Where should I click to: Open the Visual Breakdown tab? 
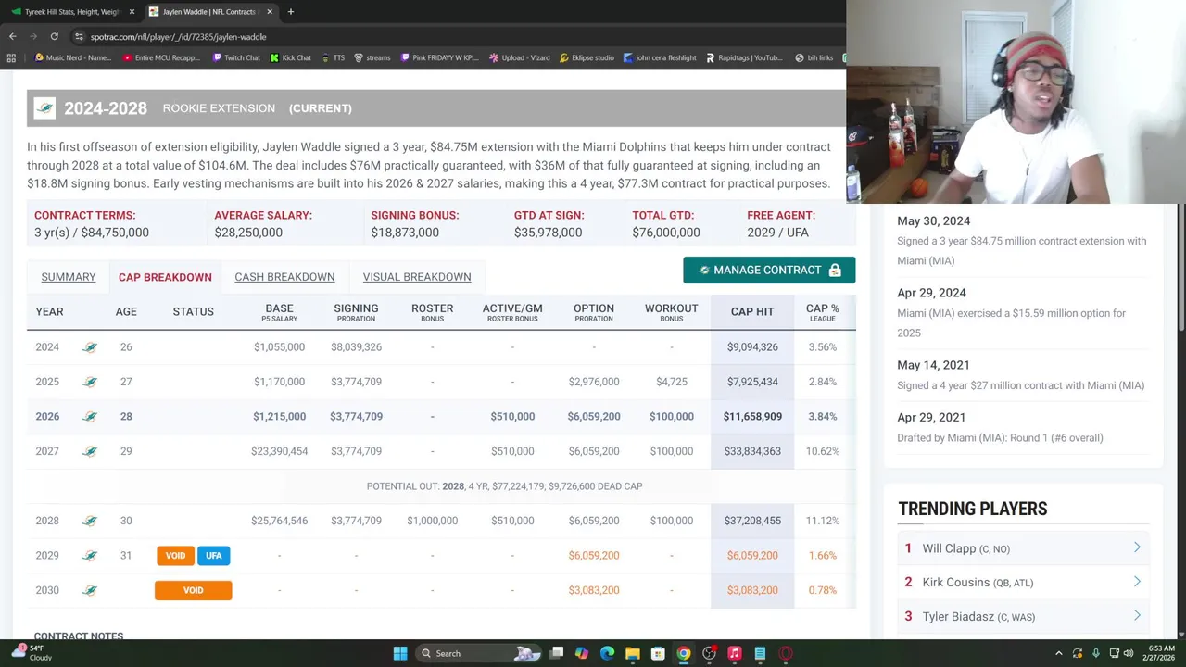[417, 277]
